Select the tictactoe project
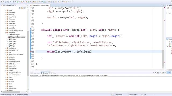172x96 pixels. pos(11,82)
